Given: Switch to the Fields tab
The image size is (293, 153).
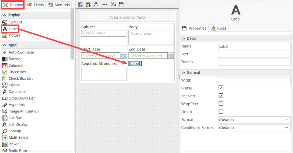Looking at the screenshot, I should 35,5.
